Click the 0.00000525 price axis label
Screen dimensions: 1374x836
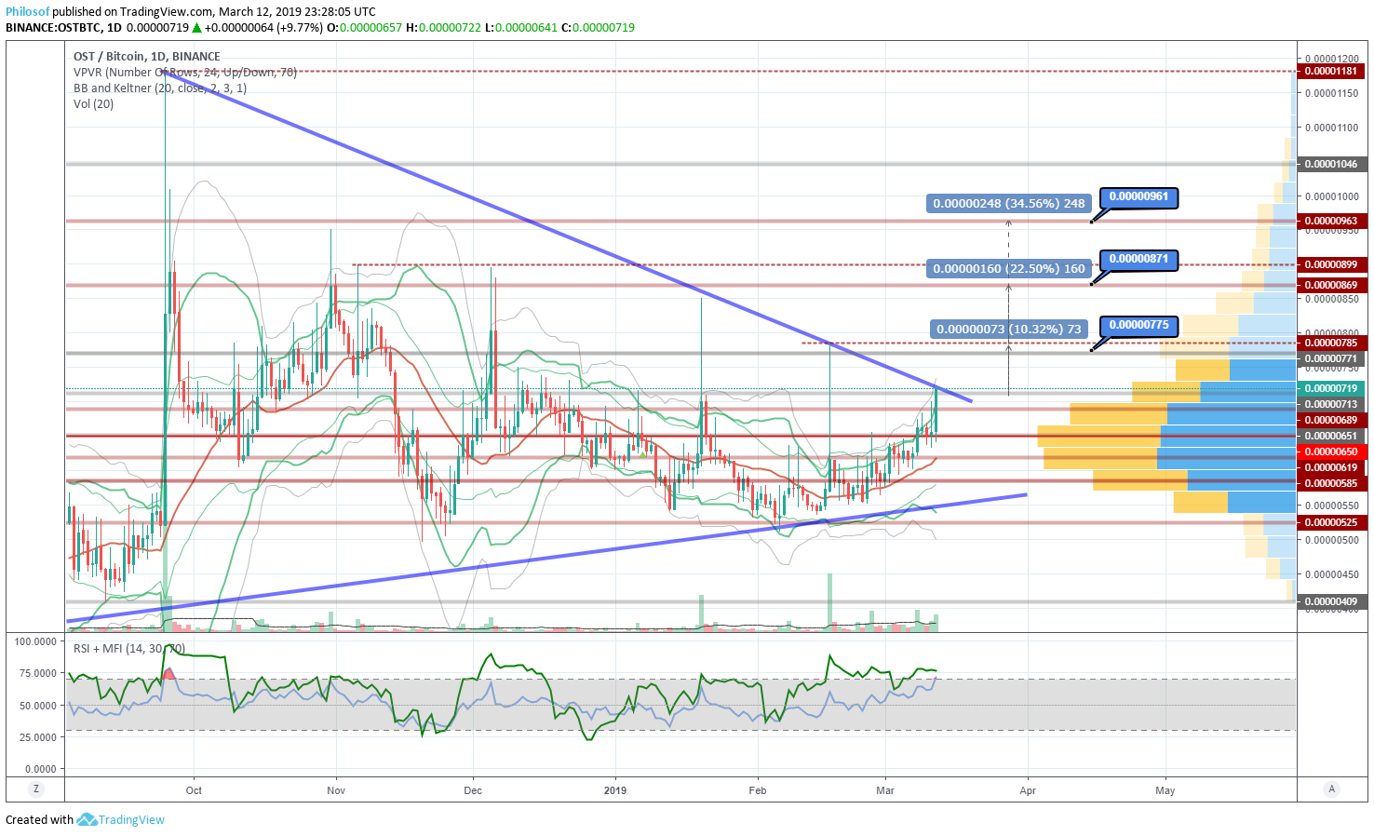1331,522
